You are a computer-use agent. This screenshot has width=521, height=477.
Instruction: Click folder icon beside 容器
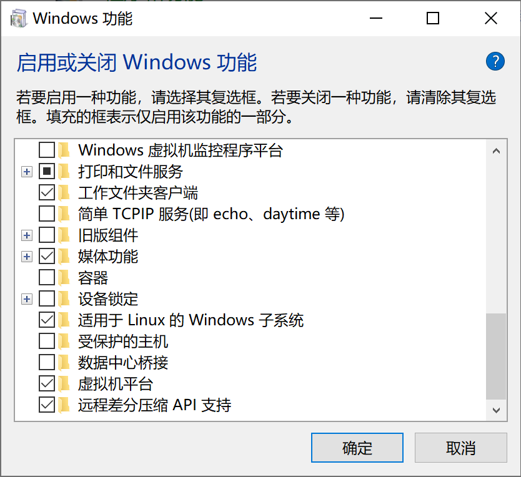tap(64, 277)
